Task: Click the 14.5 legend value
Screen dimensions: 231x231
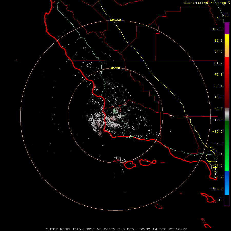Action: pos(218,97)
